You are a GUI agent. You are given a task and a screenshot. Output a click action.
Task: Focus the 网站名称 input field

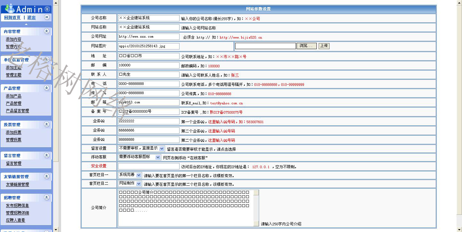pyautogui.click(x=148, y=27)
